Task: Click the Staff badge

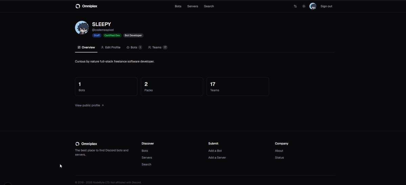Action: pos(97,35)
